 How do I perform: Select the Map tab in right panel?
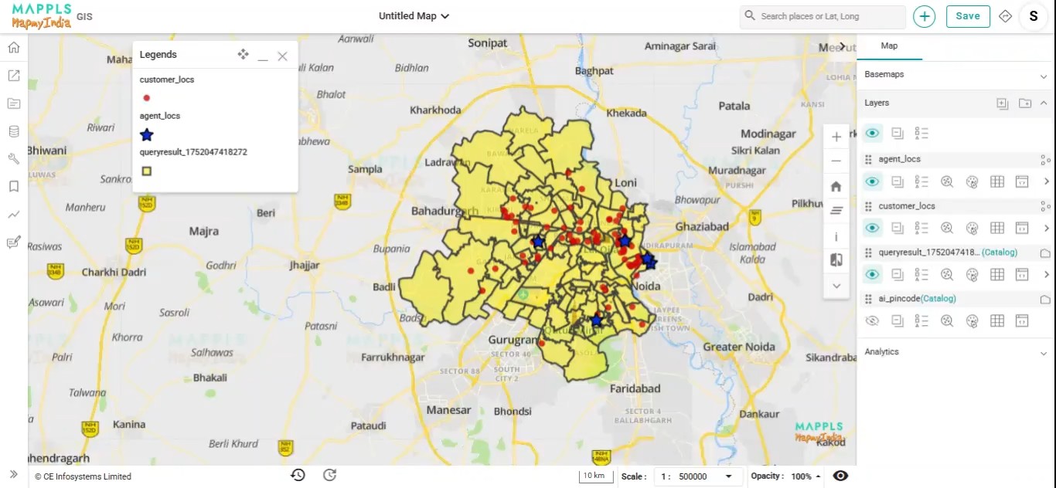tap(889, 46)
